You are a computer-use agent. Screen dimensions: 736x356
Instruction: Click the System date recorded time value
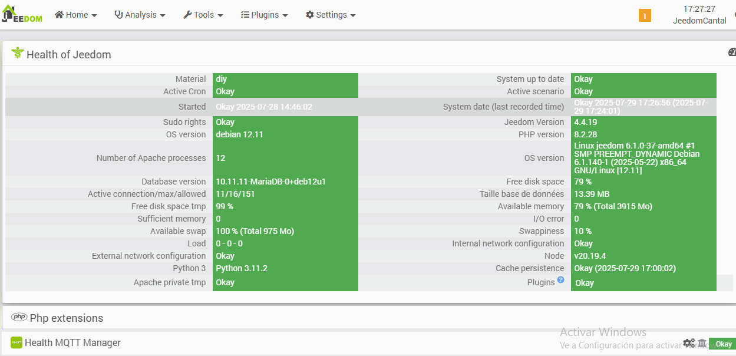point(641,107)
